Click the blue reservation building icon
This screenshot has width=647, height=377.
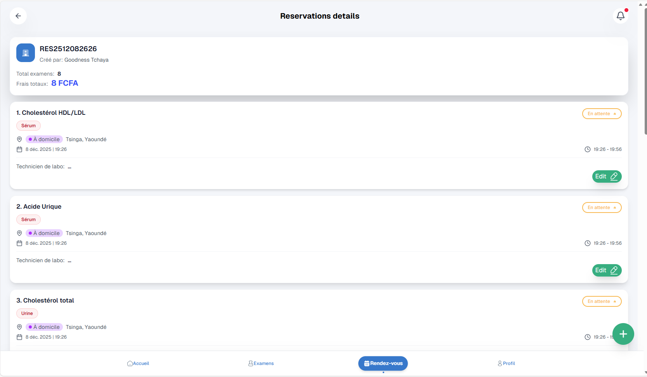[26, 53]
